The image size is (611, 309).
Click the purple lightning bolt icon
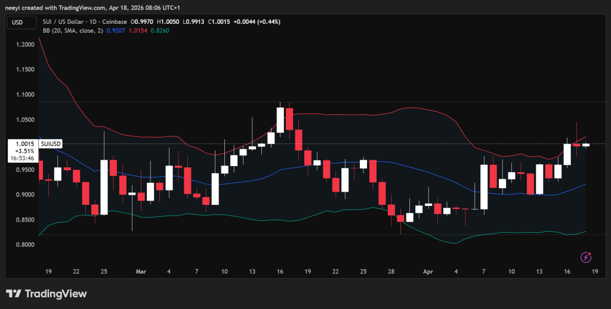(586, 257)
